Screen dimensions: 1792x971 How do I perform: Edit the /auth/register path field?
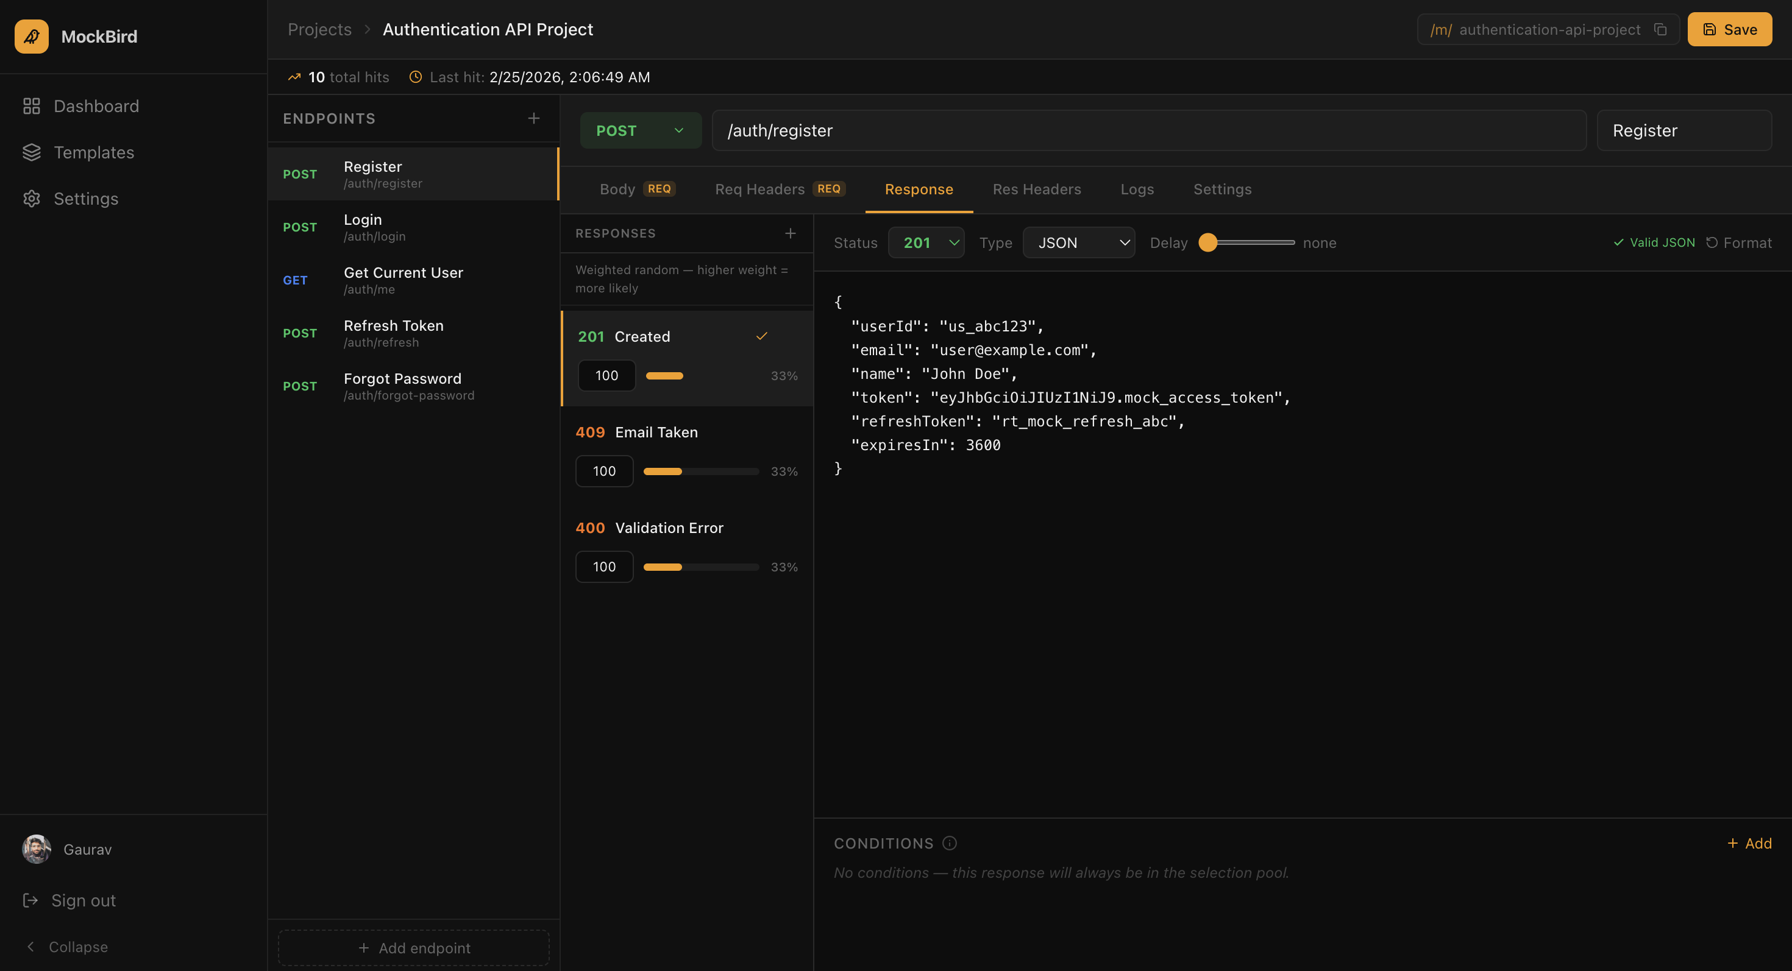coord(1148,130)
